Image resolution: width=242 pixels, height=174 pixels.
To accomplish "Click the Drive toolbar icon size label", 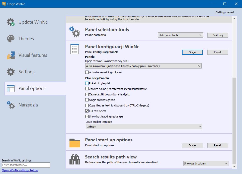I will pos(99,122).
